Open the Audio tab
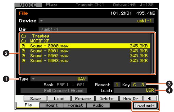174x112 pixels. 98,105
